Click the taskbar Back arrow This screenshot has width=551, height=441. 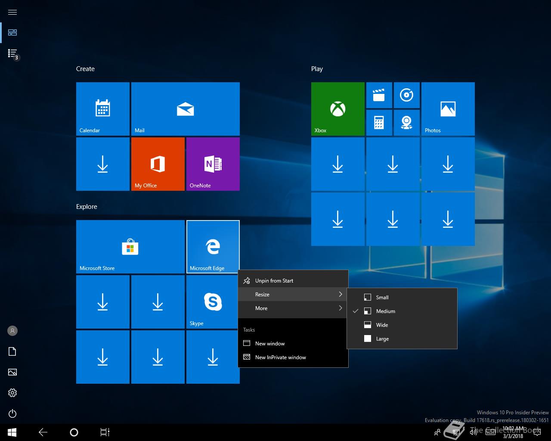43,432
